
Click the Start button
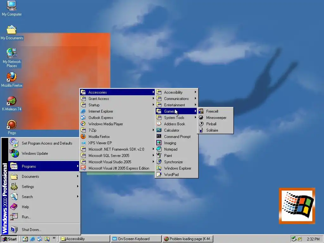pyautogui.click(x=9, y=239)
